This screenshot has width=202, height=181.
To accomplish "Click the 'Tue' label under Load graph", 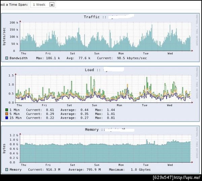I will click(x=144, y=105).
